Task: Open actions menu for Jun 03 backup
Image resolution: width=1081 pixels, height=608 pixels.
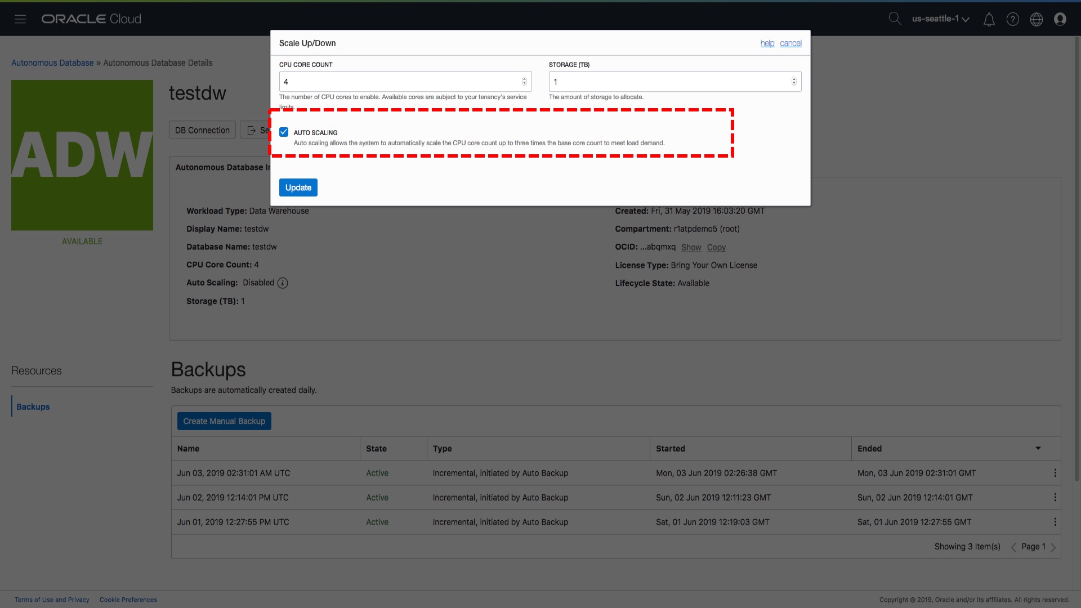Action: [x=1055, y=473]
